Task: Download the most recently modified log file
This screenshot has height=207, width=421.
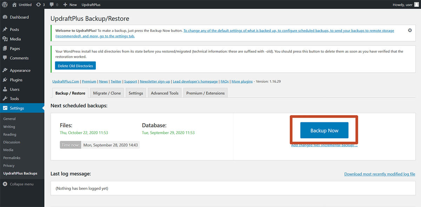Action: point(380,174)
